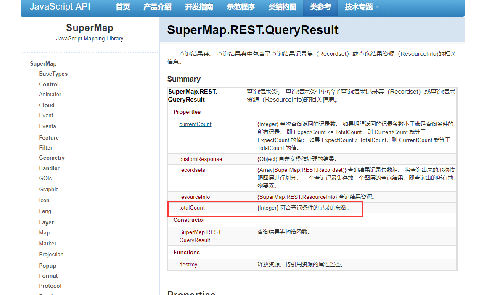This screenshot has width=500, height=295.
Task: Follow the SuperMap.REST.ResourceInfo type link
Action: click(x=297, y=197)
